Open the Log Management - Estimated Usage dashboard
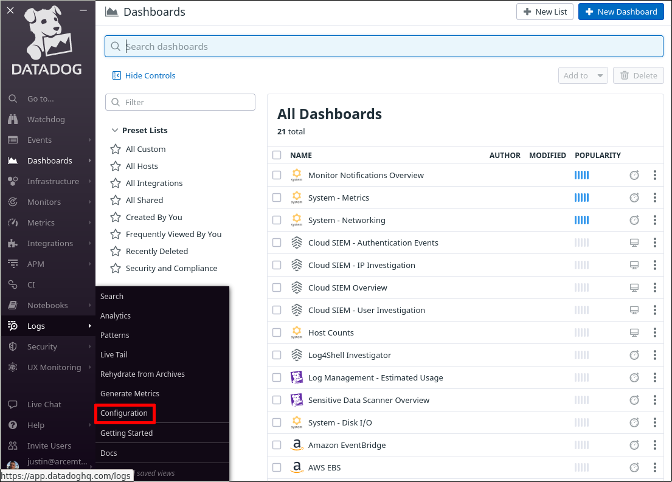The height and width of the screenshot is (482, 672). pos(375,378)
